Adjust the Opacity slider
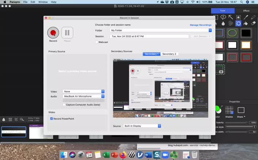The height and width of the screenshot is (160, 258). pyautogui.click(x=236, y=122)
